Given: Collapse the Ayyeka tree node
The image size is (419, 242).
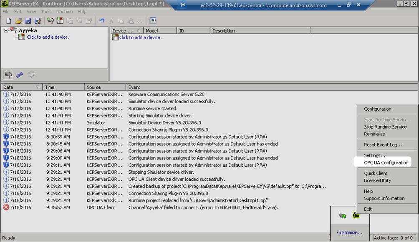Looking at the screenshot, I should 6,30.
